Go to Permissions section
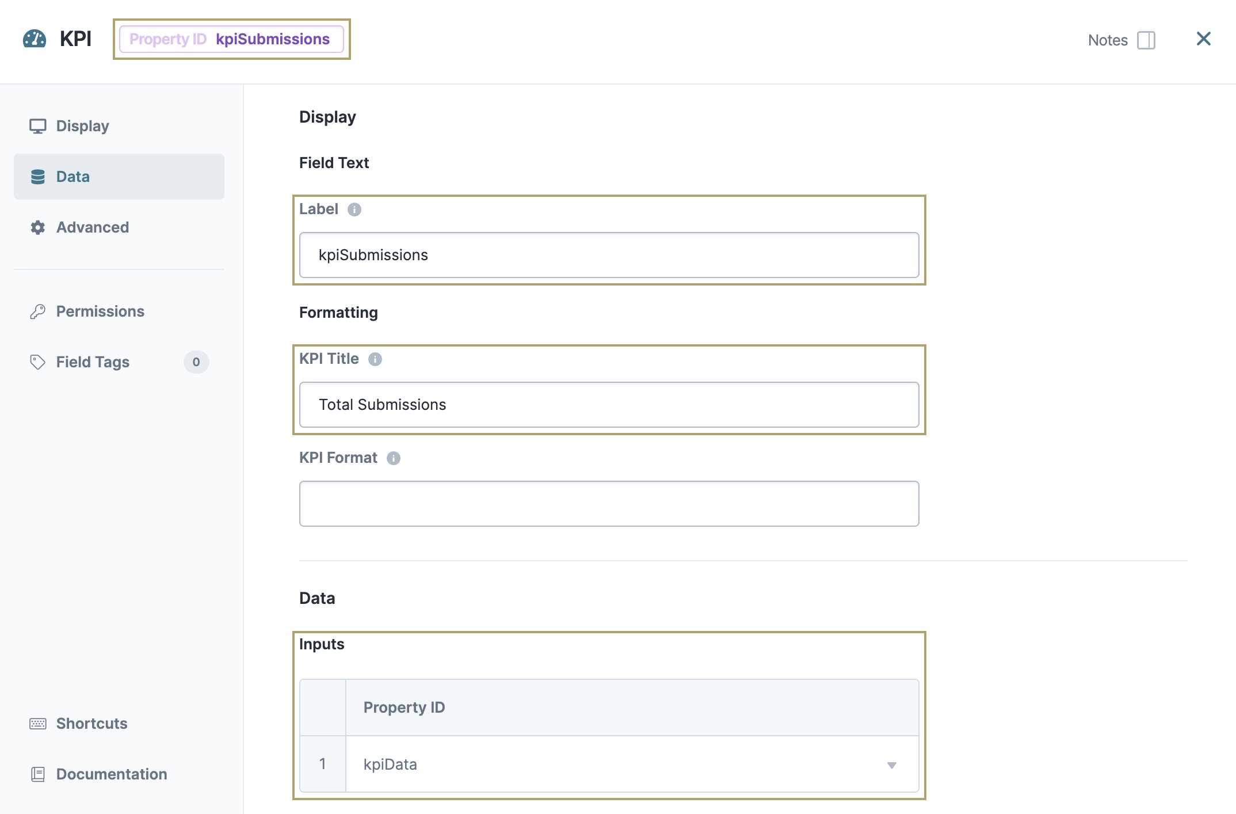The width and height of the screenshot is (1236, 814). point(119,311)
